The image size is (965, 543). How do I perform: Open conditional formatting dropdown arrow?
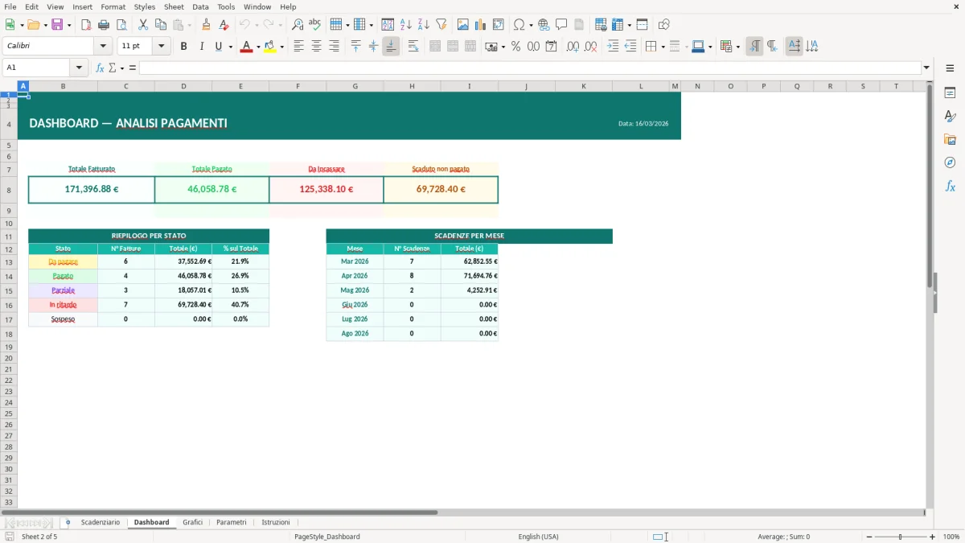click(x=737, y=47)
